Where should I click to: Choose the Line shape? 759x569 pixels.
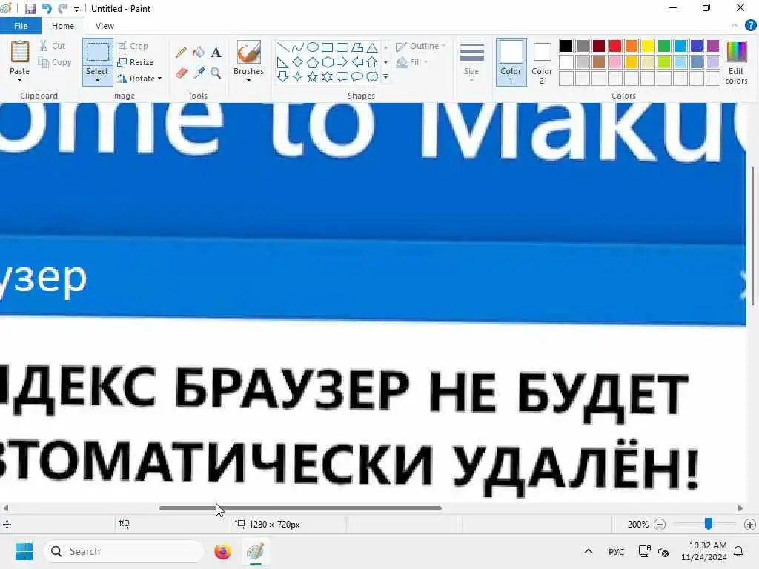coord(283,47)
